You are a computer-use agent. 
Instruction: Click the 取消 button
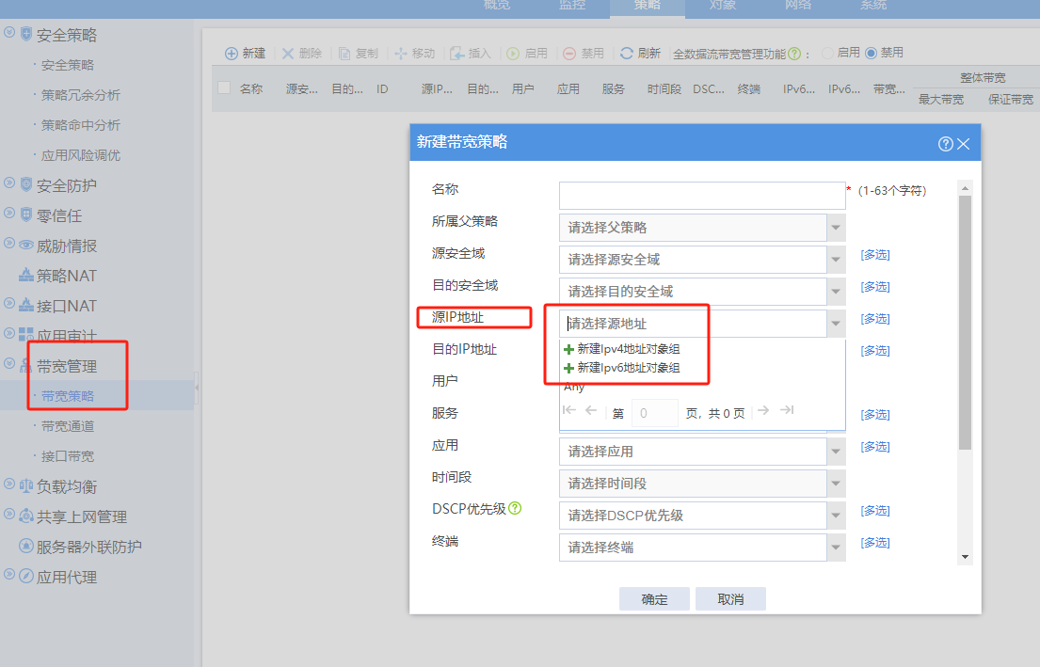click(x=731, y=598)
